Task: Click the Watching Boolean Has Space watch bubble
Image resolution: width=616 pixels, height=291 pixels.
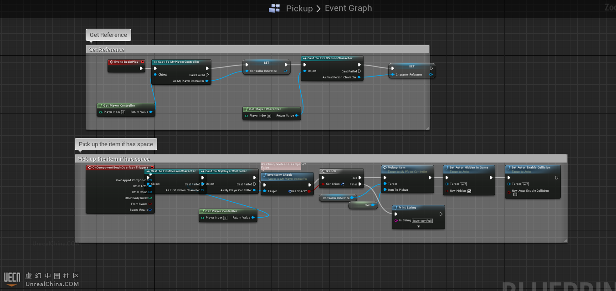Action: pyautogui.click(x=281, y=166)
